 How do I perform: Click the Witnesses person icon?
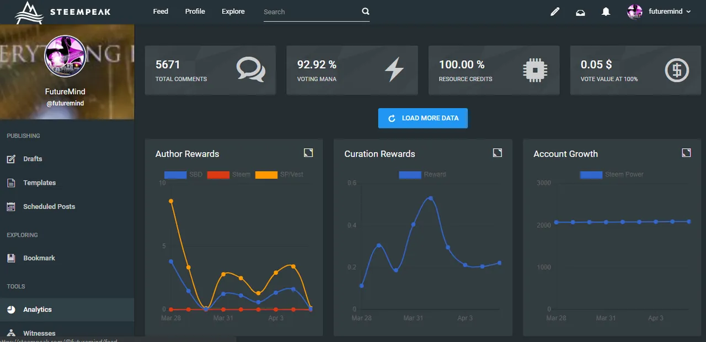[x=11, y=333]
